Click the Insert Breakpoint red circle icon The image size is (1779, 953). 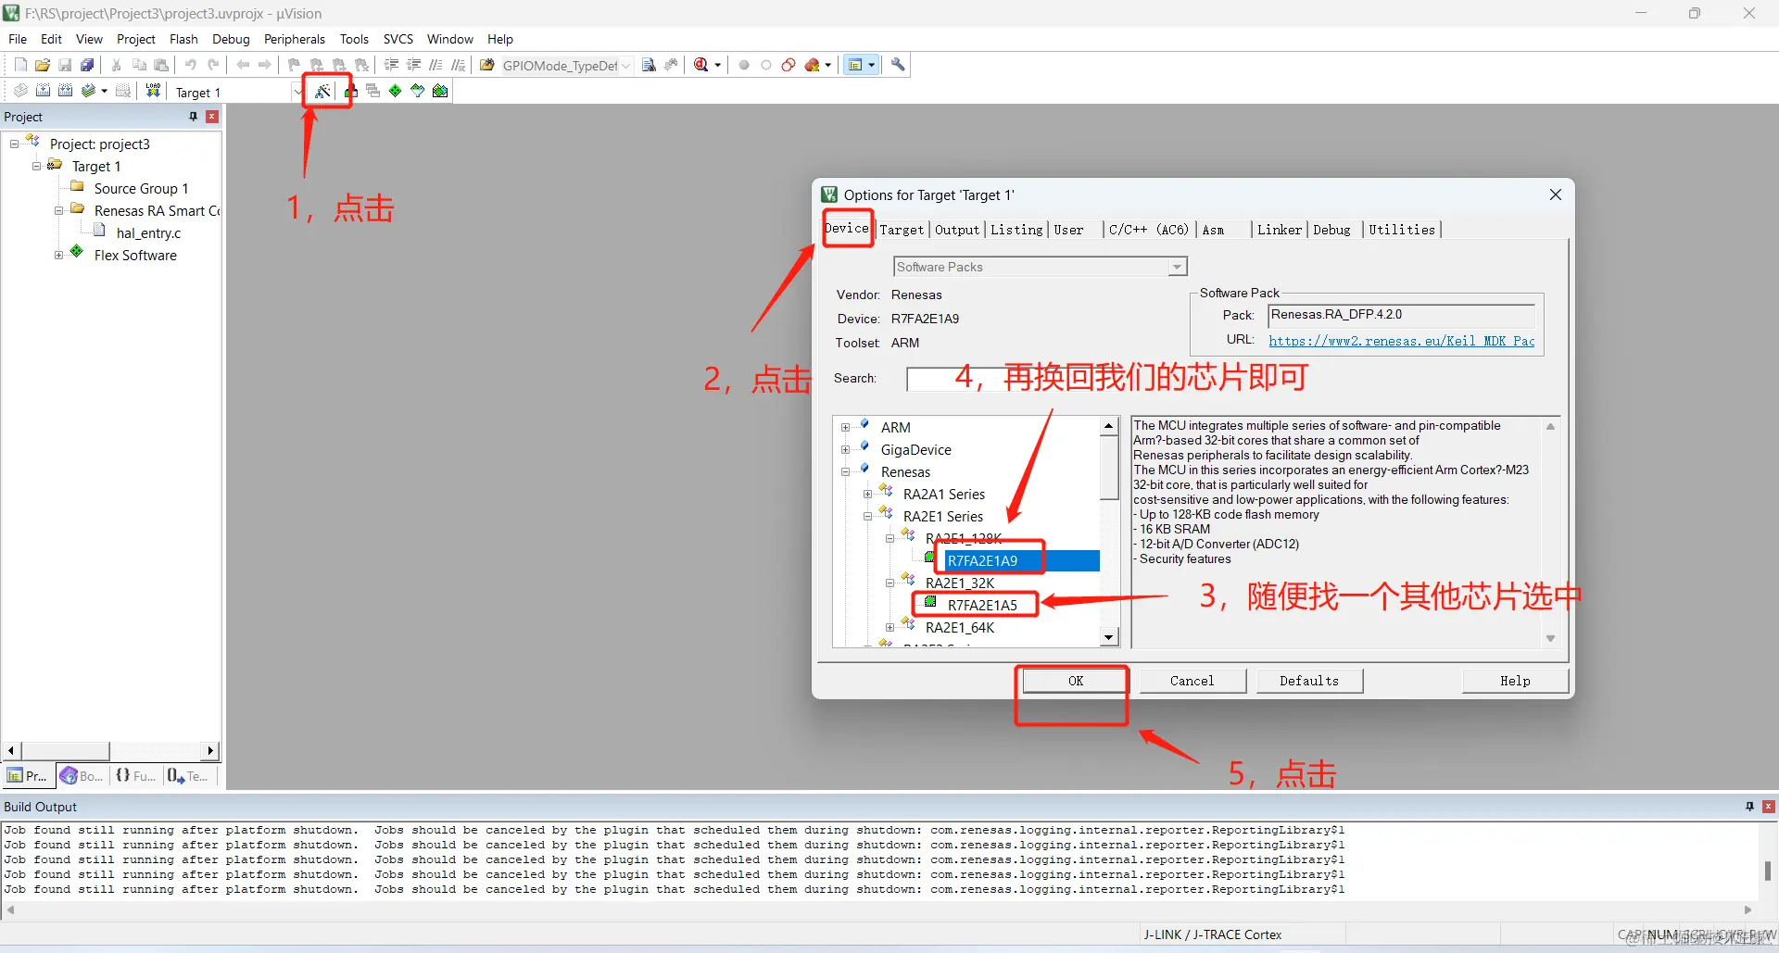click(x=744, y=65)
